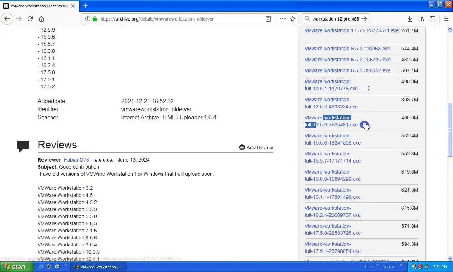Click the identifier vmwareworkstation_olderver text
Viewport: 453px width, 272px height.
coord(156,109)
